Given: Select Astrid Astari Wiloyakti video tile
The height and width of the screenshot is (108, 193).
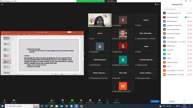Looking at the screenshot, I should 123,33.
